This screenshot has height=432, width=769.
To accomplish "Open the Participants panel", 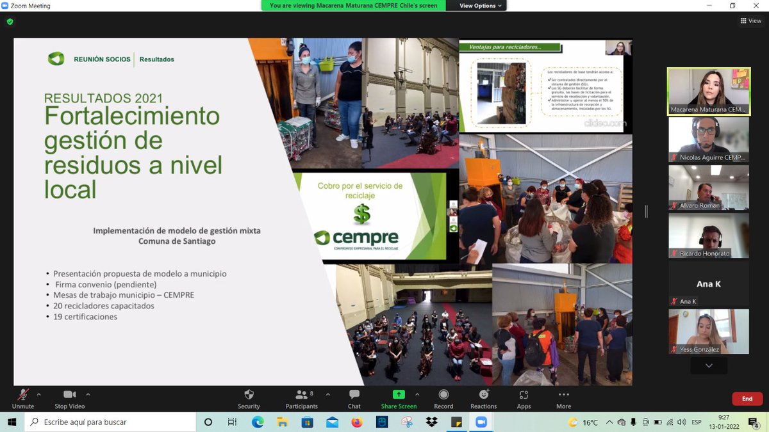I will pyautogui.click(x=301, y=399).
